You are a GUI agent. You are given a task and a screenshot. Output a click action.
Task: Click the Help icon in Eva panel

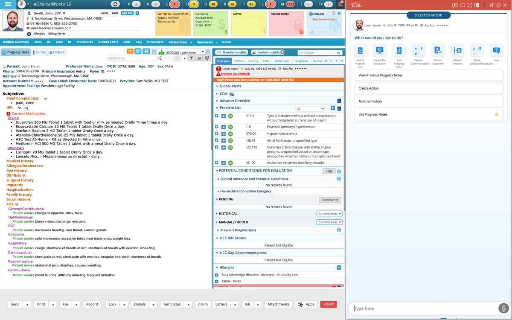pyautogui.click(x=496, y=50)
